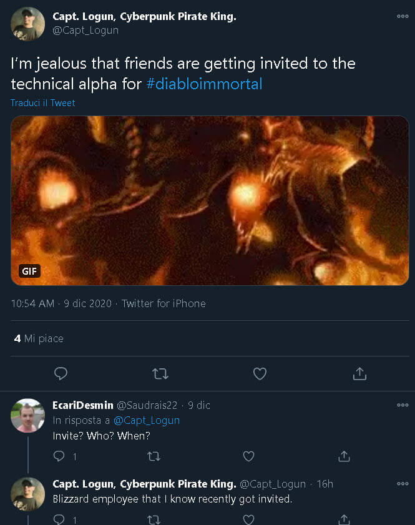Like Capt. Logun's Blizzard employee reply
The width and height of the screenshot is (415, 525).
click(x=248, y=519)
